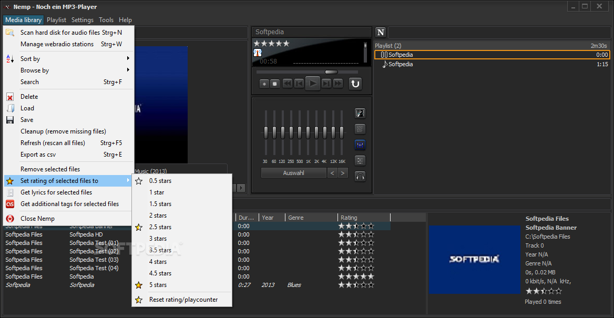This screenshot has width=614, height=318.
Task: Click the cover art panel icon
Action: (360, 113)
